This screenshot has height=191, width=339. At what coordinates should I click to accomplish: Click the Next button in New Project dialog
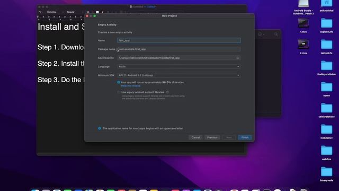click(x=229, y=137)
